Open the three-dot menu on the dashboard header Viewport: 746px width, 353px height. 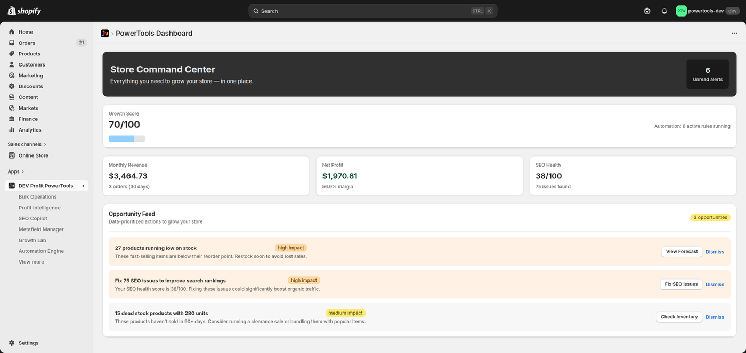[x=734, y=33]
